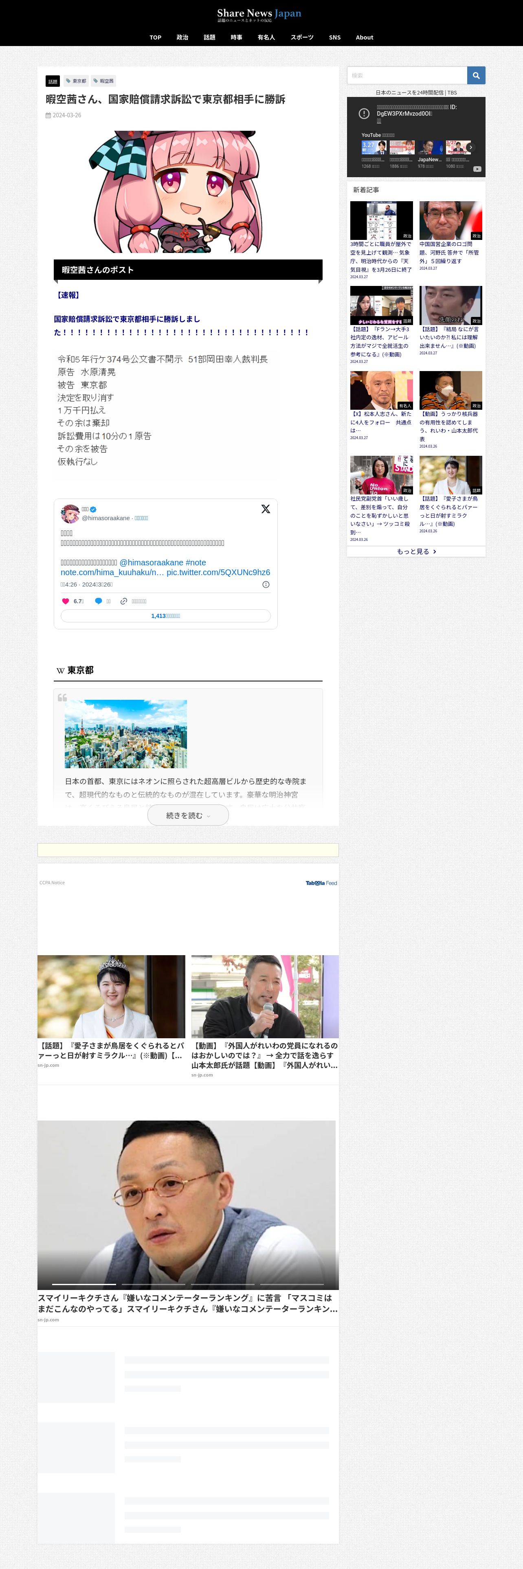
Task: Click the #note hashtag link
Action: coord(196,563)
